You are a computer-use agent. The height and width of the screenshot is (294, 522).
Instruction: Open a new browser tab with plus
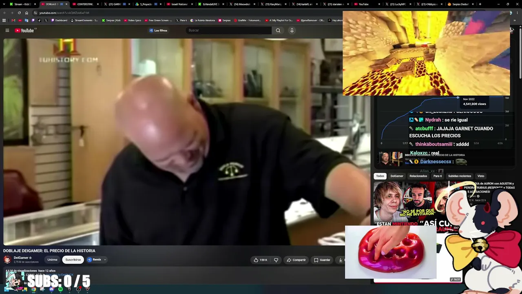click(x=480, y=4)
